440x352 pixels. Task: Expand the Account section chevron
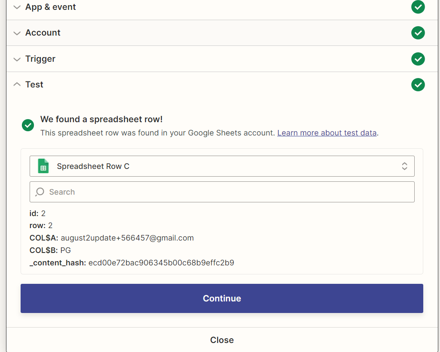[17, 33]
